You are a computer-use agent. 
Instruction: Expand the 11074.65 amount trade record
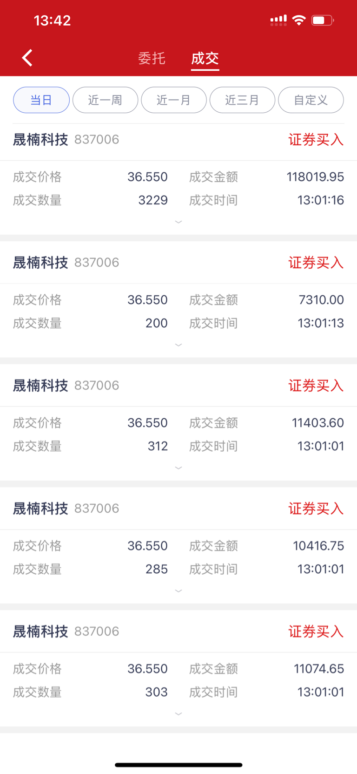click(x=178, y=714)
